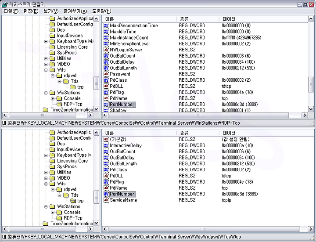Viewport: 316px width, 242px height.
Task: Sort by 데이터 column header in bottom pane
Action: point(266,133)
